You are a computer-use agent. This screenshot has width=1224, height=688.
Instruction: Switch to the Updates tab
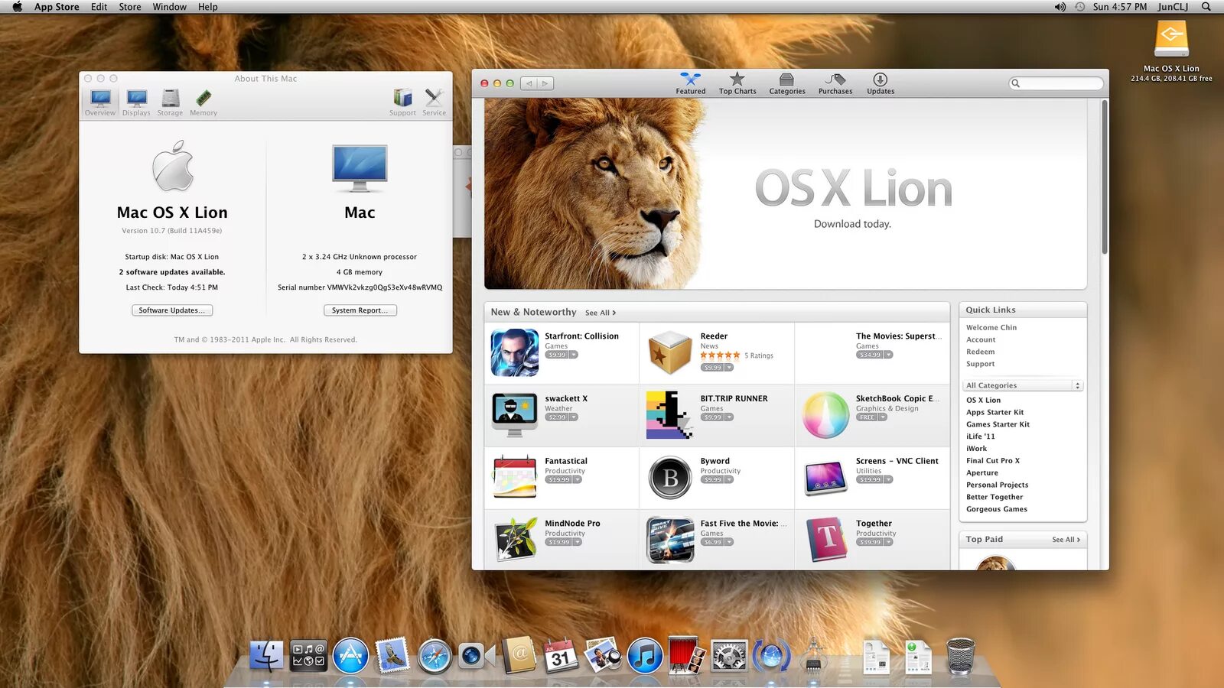[881, 83]
